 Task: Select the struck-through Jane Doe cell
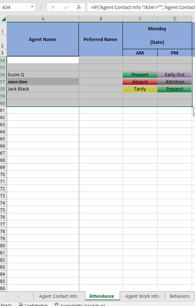coord(43,82)
